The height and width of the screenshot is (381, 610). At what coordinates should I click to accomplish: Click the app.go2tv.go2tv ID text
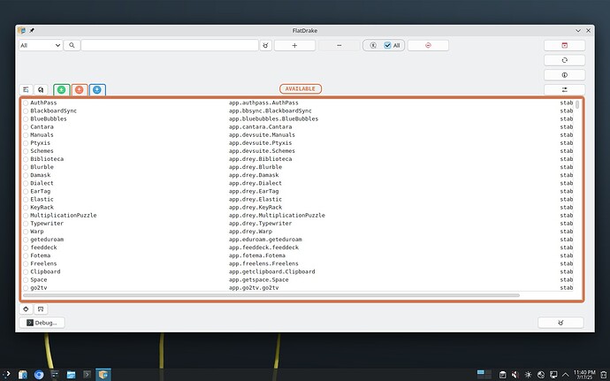[x=254, y=288]
